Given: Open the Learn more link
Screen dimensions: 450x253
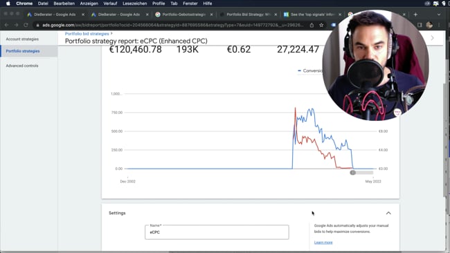Looking at the screenshot, I should [323, 243].
